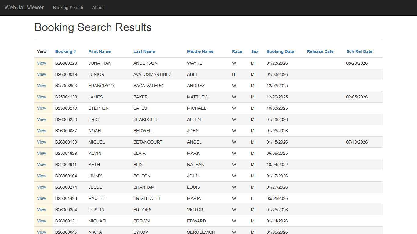The image size is (417, 234).
Task: Open FRANCISCO BACA-VALERO's booking record
Action: 42,86
